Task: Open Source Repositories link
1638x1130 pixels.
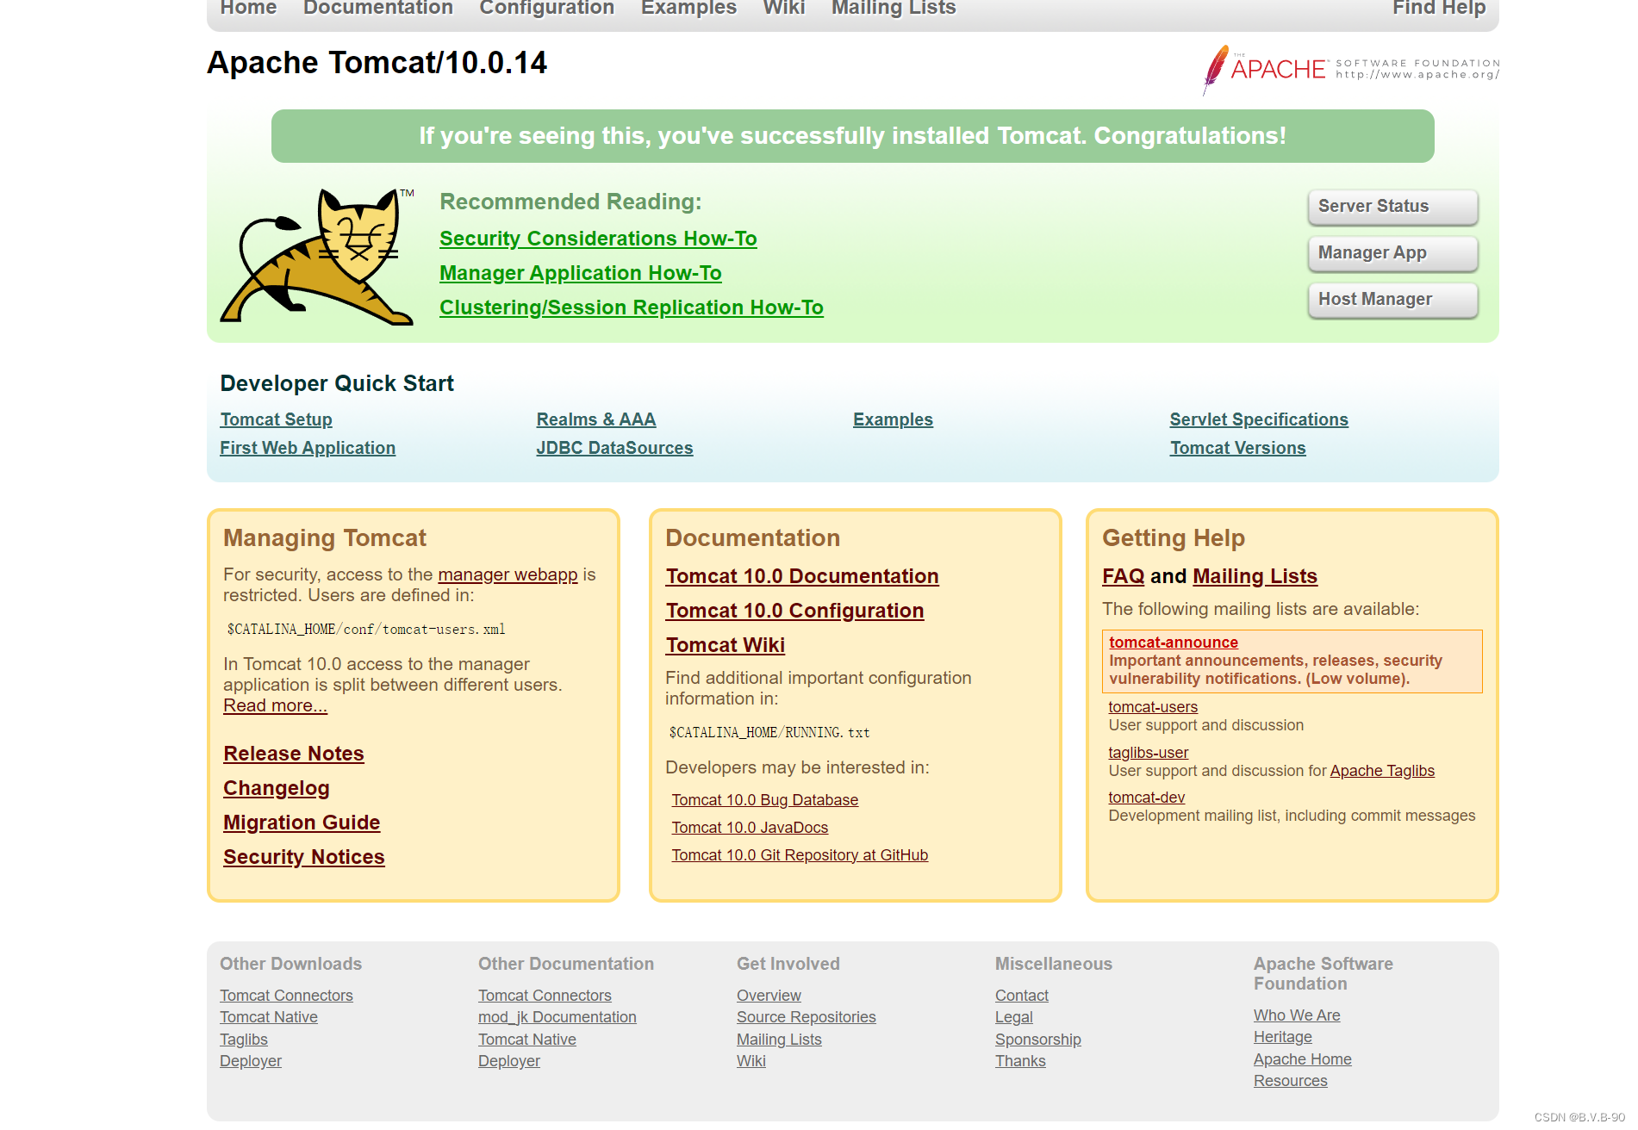Action: click(x=807, y=1017)
